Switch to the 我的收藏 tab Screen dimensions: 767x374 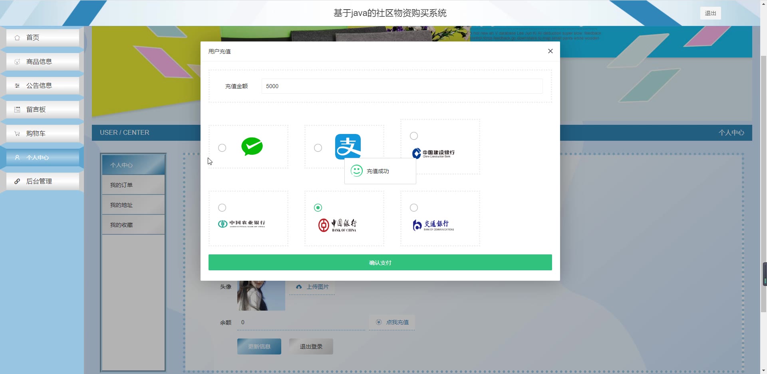click(x=133, y=225)
